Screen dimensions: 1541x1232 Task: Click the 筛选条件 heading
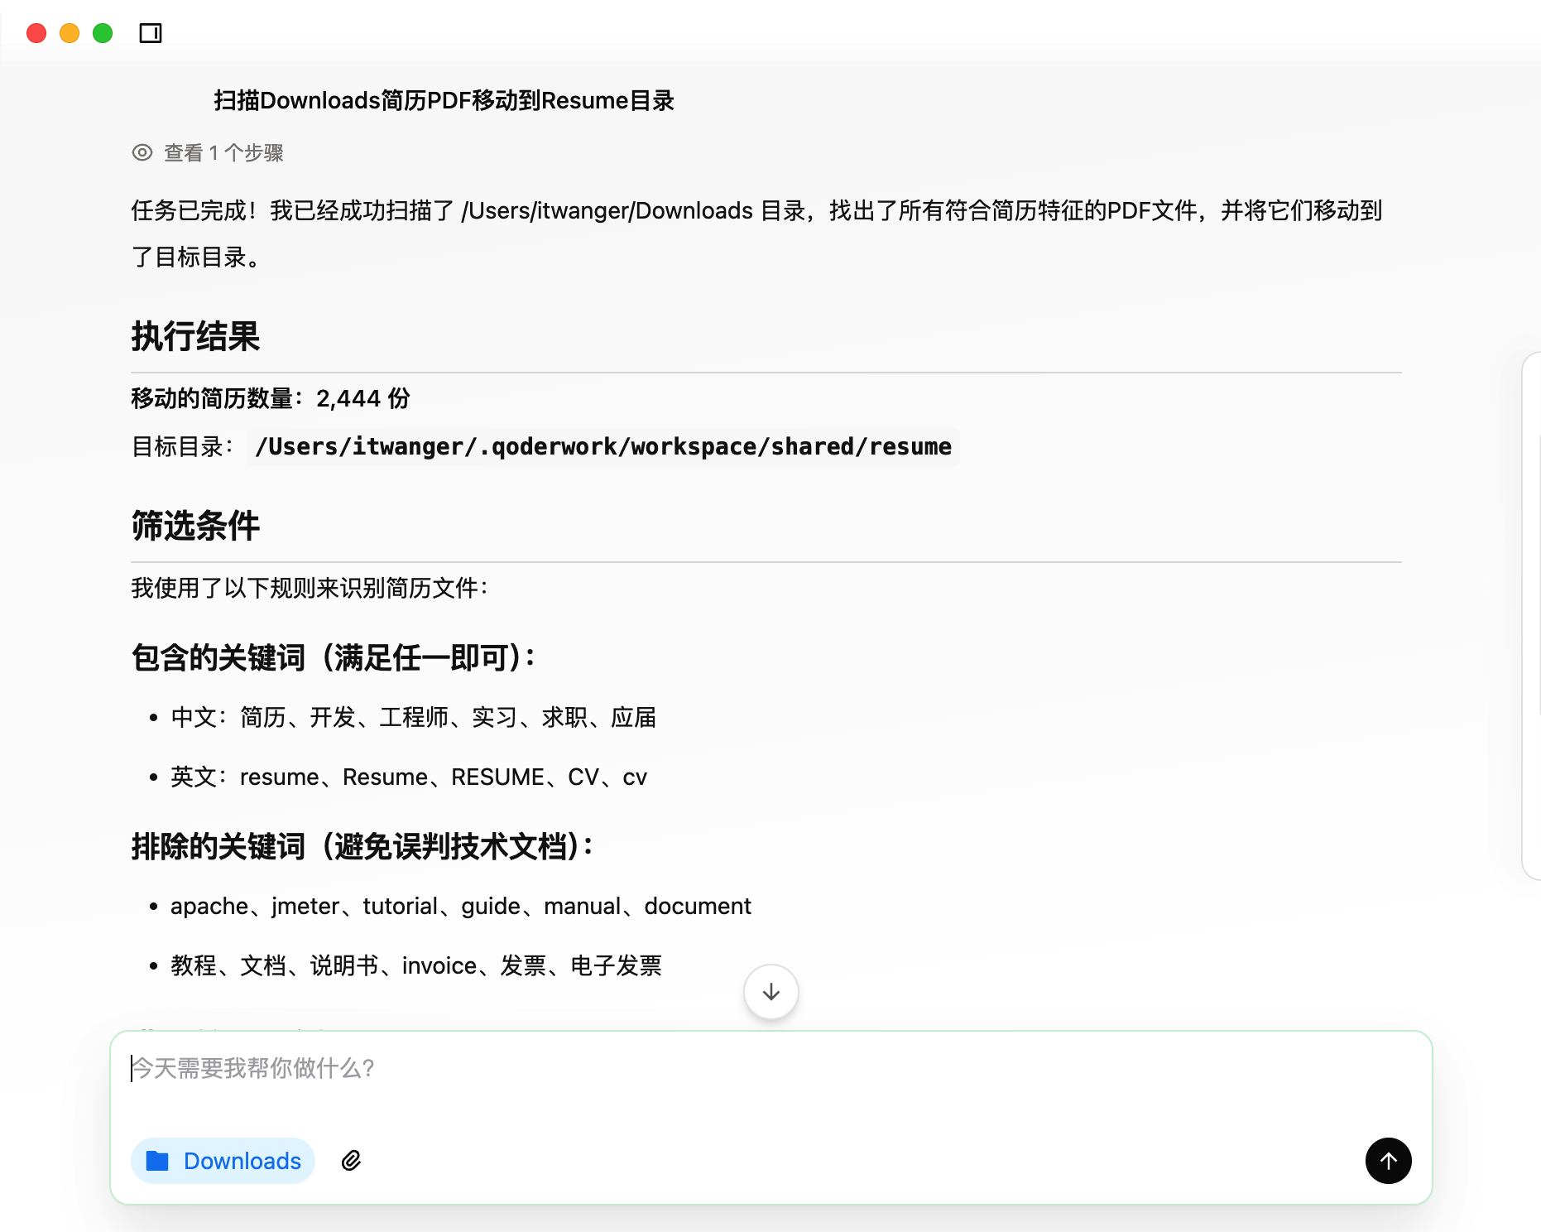tap(195, 527)
